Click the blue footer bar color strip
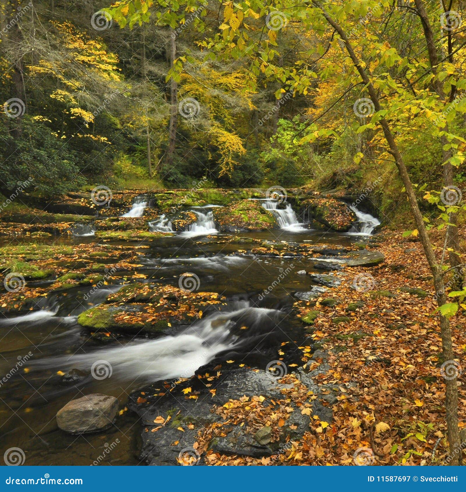The image size is (466, 492). click(x=233, y=482)
